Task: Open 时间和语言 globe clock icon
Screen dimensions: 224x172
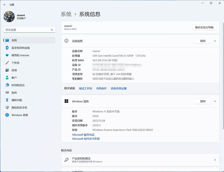Action: 7,85
